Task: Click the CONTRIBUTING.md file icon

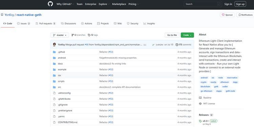Action: [x=54, y=122]
